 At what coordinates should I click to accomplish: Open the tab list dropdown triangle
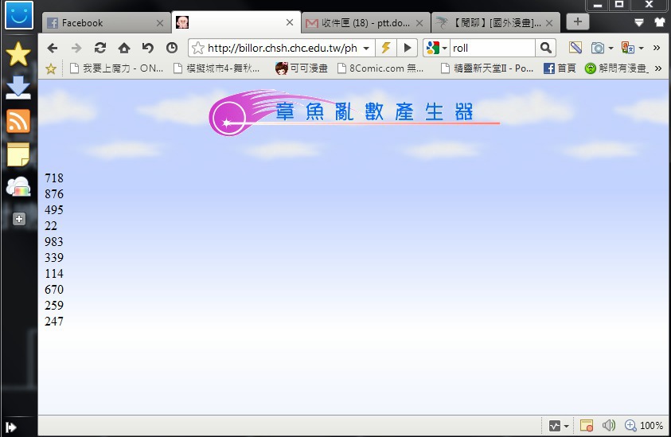[x=638, y=22]
